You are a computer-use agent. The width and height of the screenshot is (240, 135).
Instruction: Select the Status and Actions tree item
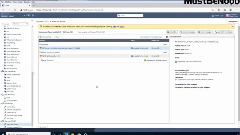pyautogui.click(x=12, y=124)
